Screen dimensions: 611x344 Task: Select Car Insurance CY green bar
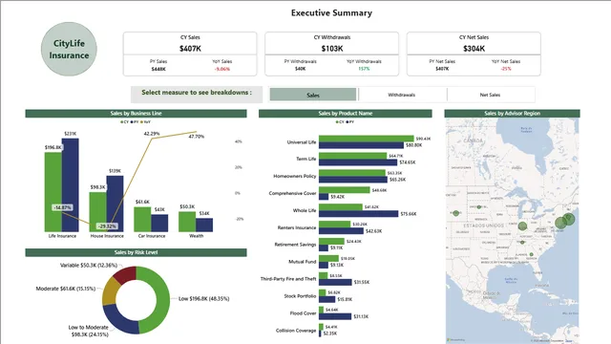point(142,219)
